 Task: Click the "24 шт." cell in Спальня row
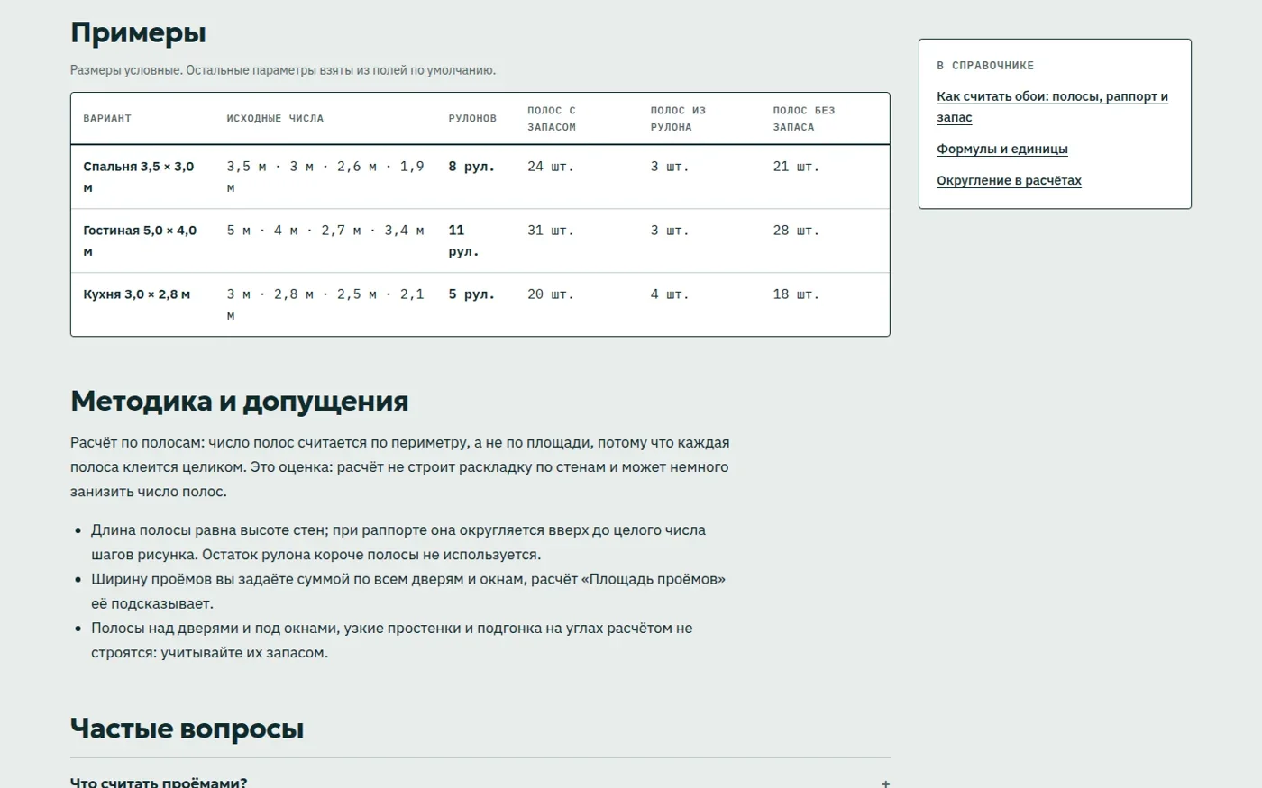point(550,167)
